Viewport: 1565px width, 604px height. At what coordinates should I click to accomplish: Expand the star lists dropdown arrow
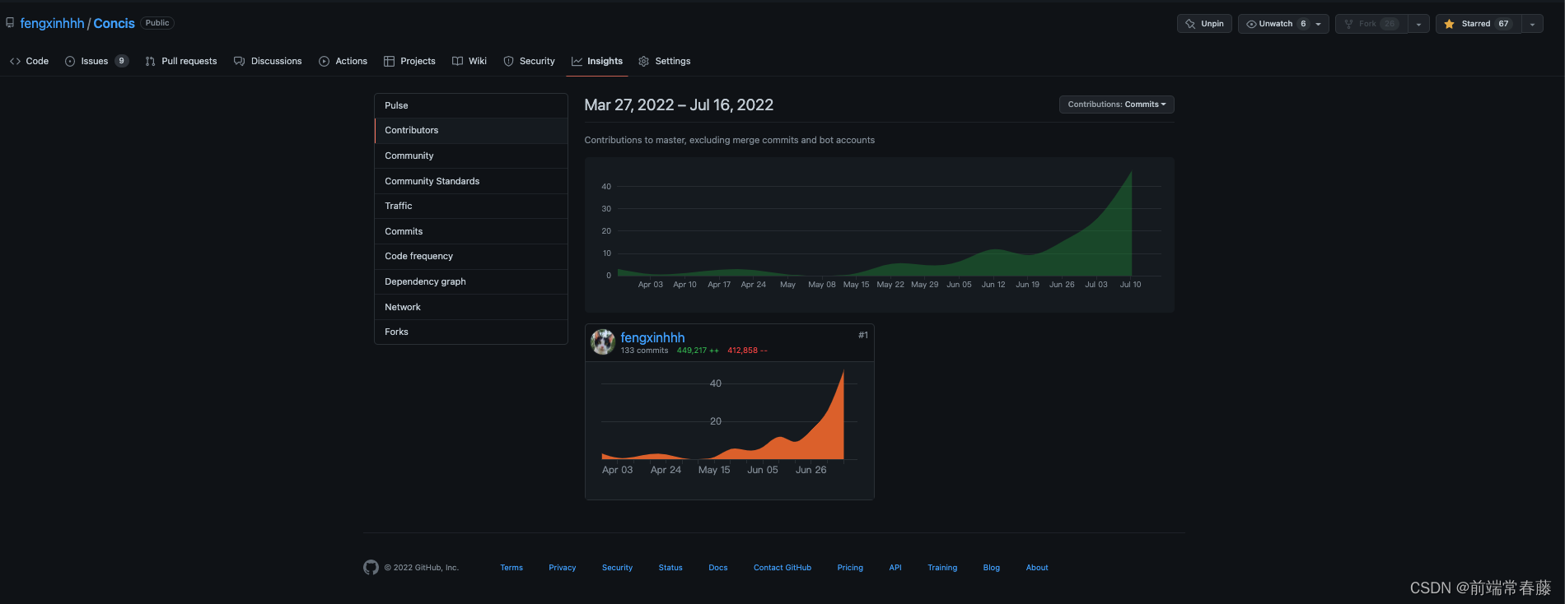(1532, 24)
